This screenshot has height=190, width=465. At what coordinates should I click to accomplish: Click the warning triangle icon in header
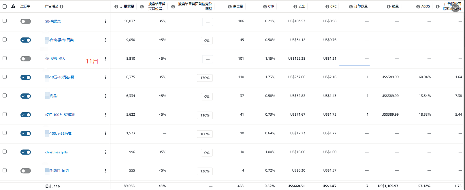pyautogui.click(x=13, y=6)
